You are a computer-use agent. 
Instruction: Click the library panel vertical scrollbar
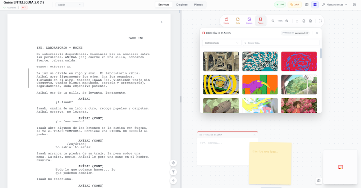click(x=320, y=54)
